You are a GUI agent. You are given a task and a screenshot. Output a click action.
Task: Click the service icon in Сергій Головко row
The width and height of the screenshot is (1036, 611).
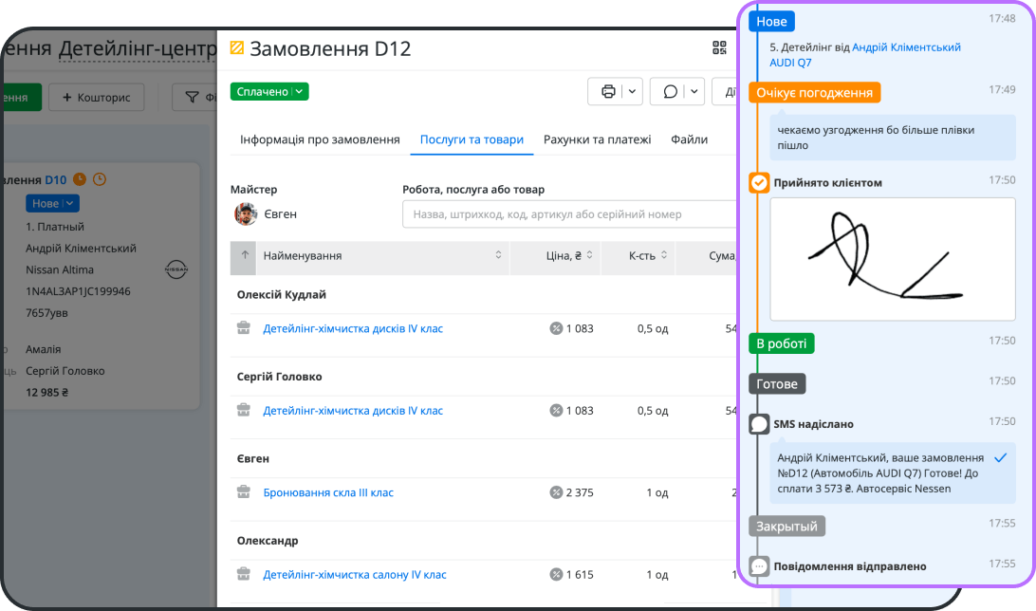click(x=244, y=410)
